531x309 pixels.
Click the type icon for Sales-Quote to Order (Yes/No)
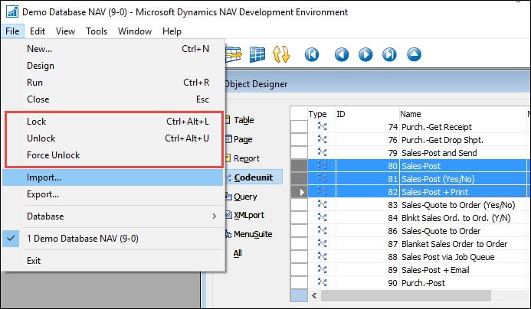coord(322,204)
